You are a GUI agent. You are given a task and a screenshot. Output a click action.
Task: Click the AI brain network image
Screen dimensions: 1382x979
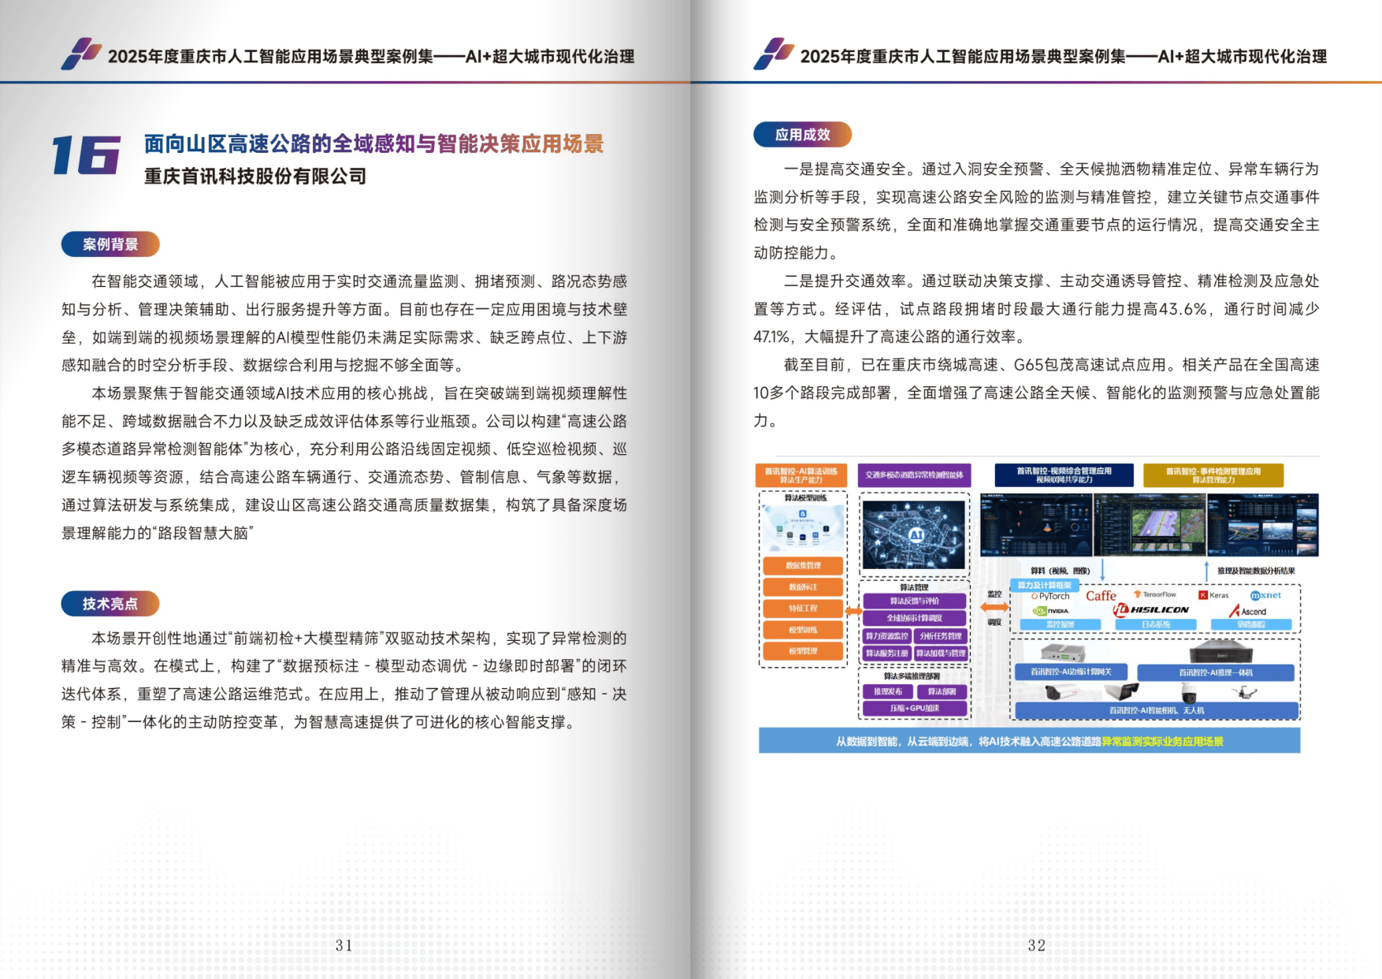914,534
